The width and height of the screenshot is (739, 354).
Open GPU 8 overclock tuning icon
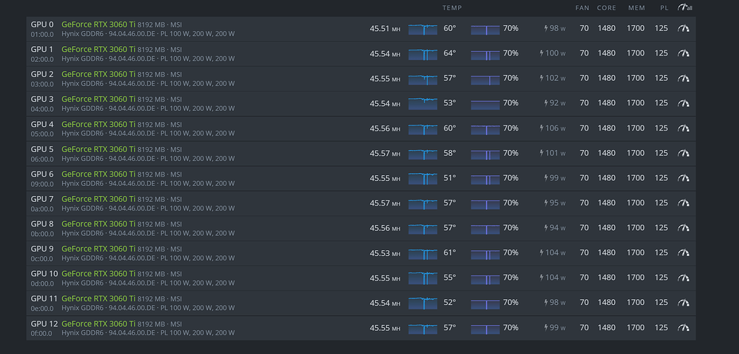point(683,228)
